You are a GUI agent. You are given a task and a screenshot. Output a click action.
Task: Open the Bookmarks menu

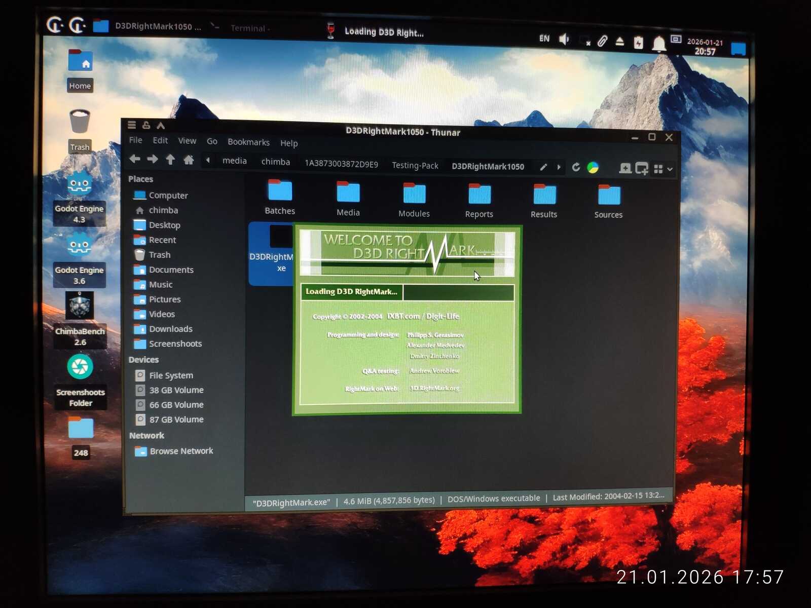(x=248, y=142)
